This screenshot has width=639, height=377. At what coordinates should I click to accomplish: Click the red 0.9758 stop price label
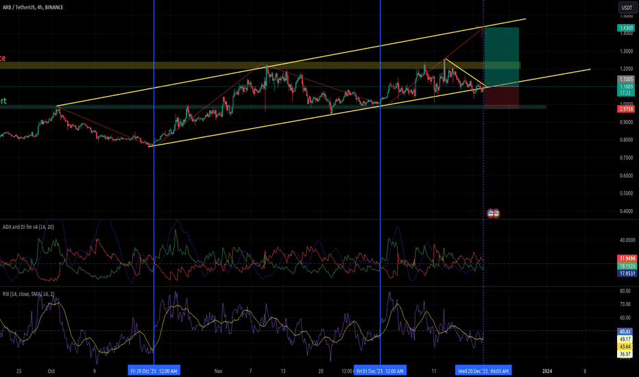[x=626, y=109]
